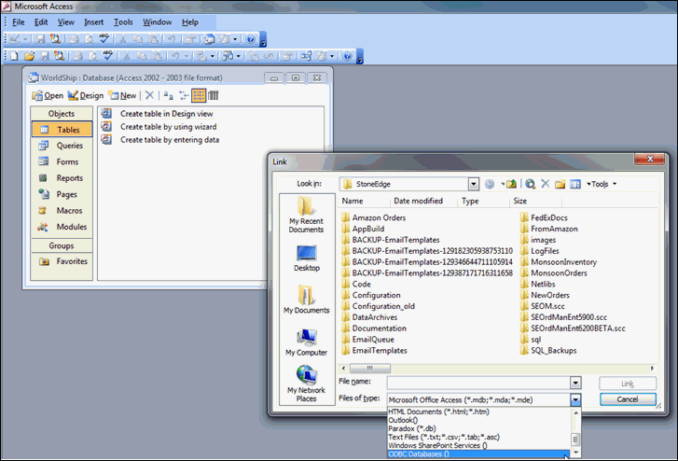Open the Edit menu
Image resolution: width=678 pixels, height=461 pixels.
(x=41, y=22)
